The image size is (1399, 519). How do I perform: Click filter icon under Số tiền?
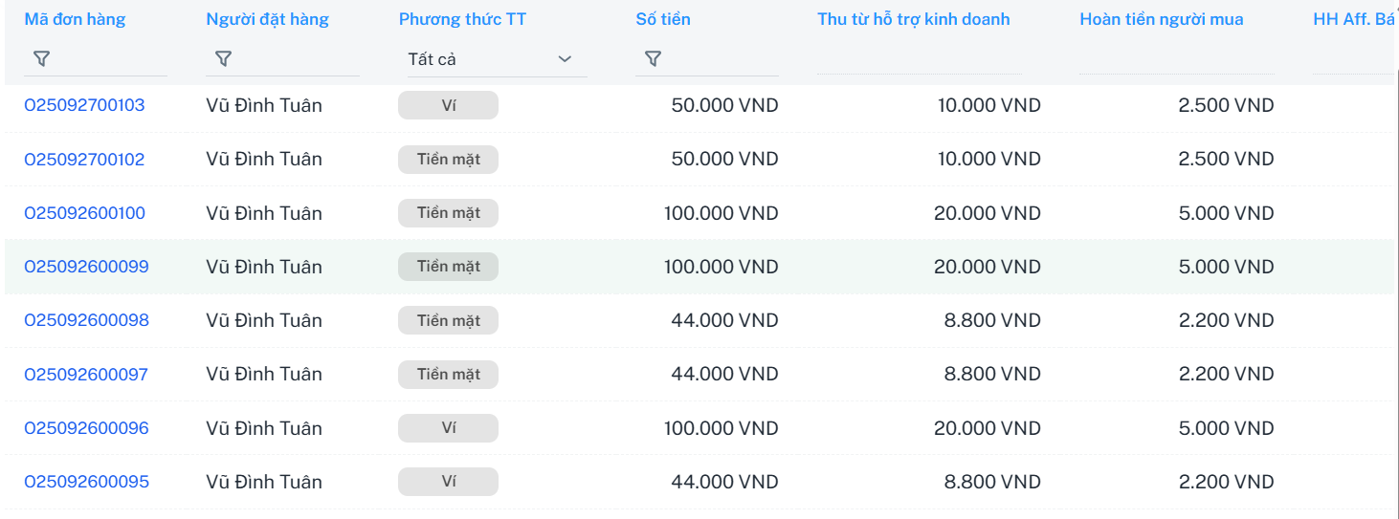(653, 59)
